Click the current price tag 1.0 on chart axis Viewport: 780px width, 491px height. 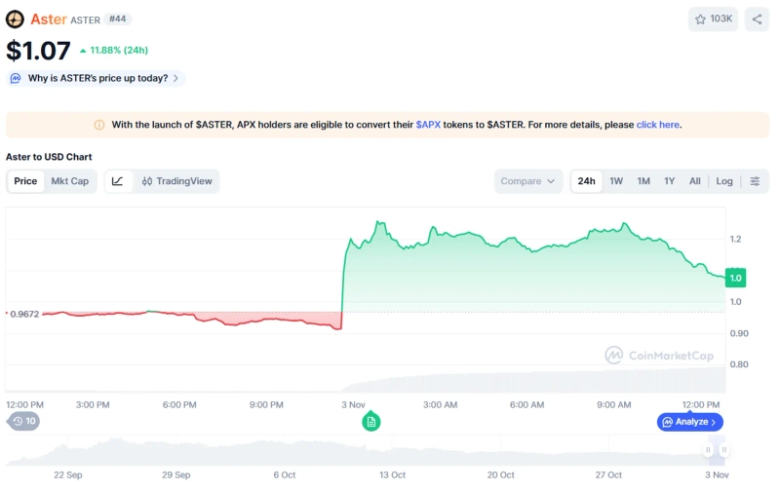(735, 278)
